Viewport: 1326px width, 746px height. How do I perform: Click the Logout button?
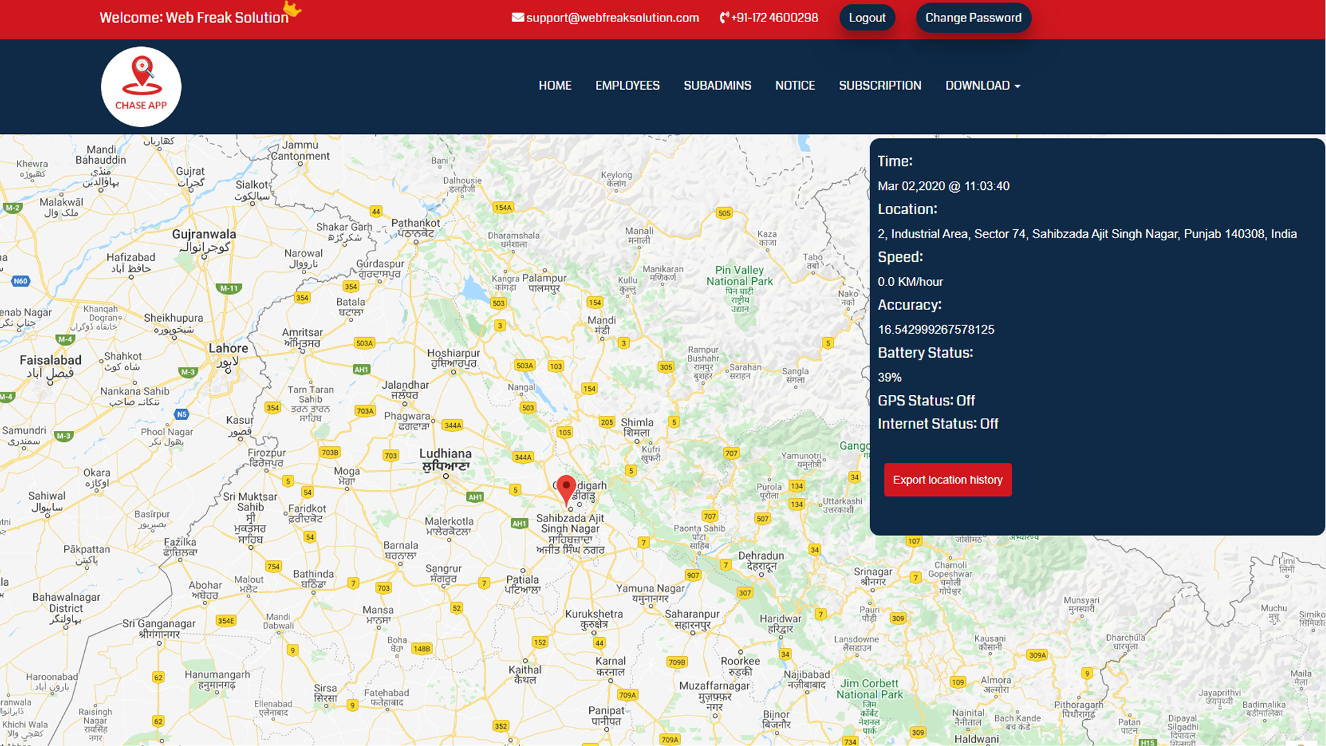click(x=867, y=18)
